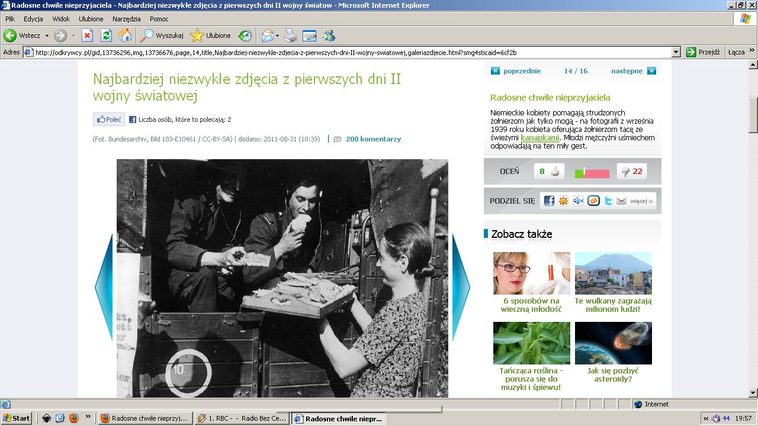Image resolution: width=758 pixels, height=426 pixels.
Task: Click the Facebook Poleć button
Action: [109, 120]
